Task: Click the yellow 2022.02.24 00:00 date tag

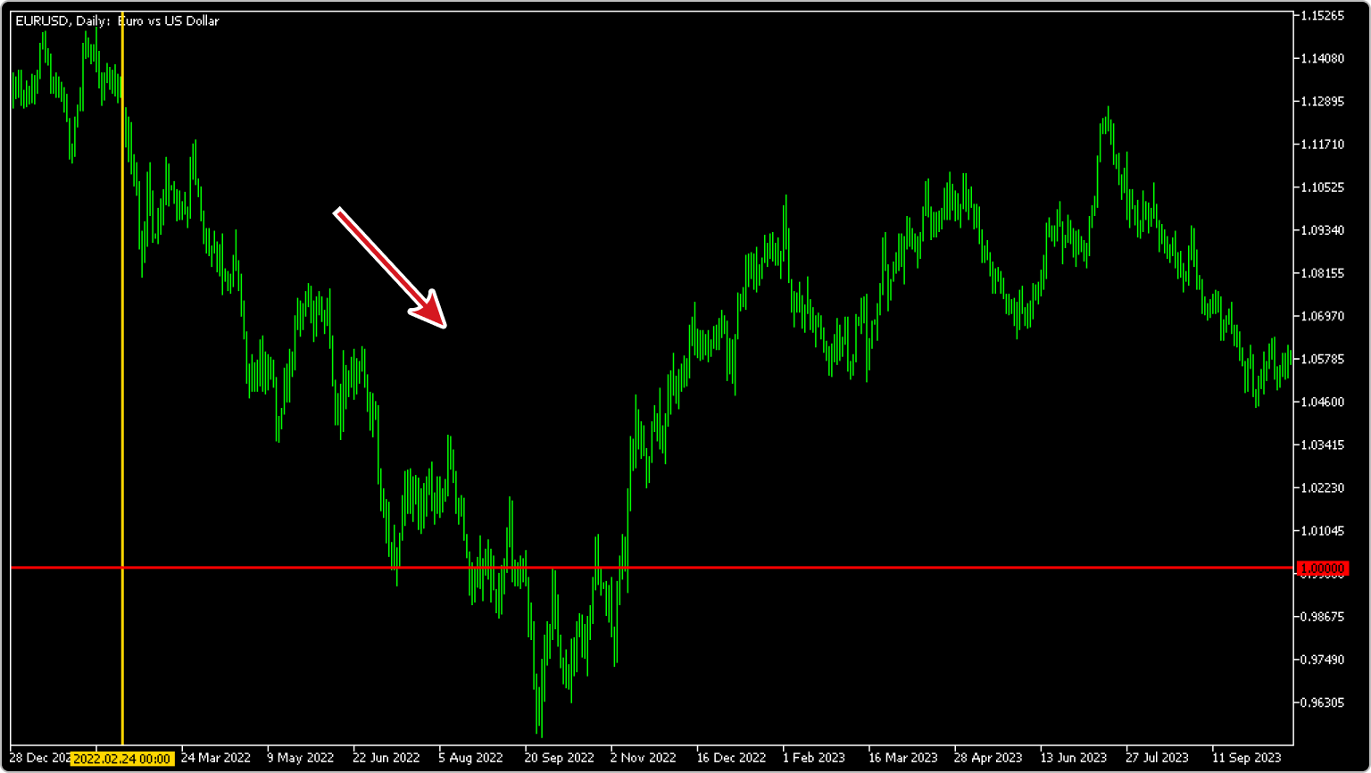Action: 121,759
